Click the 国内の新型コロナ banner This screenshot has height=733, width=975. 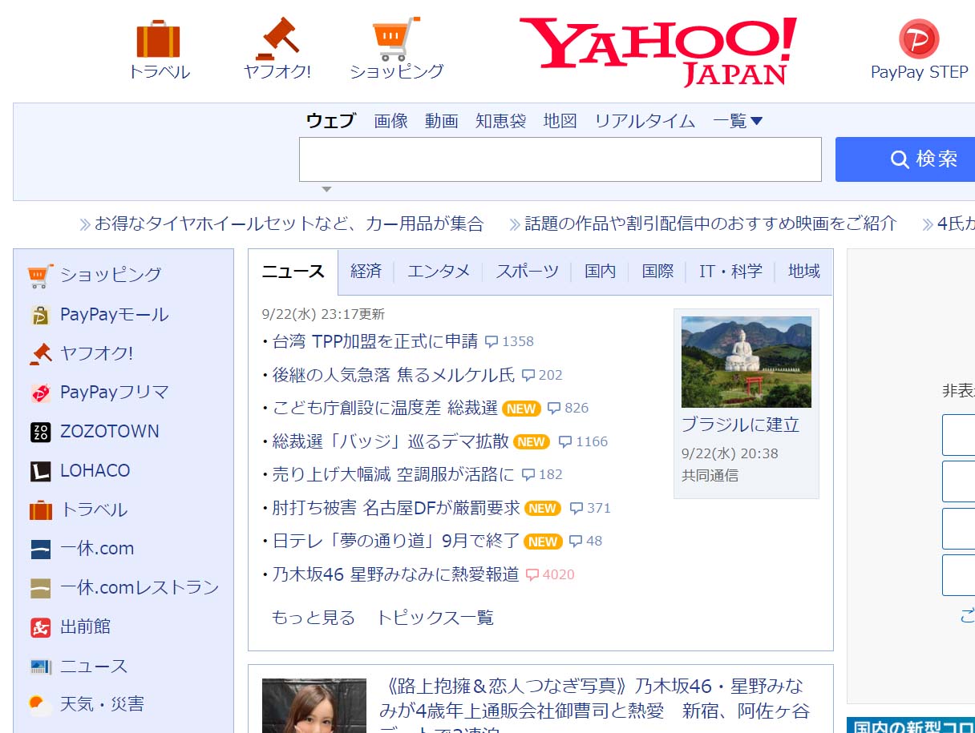pos(911,726)
